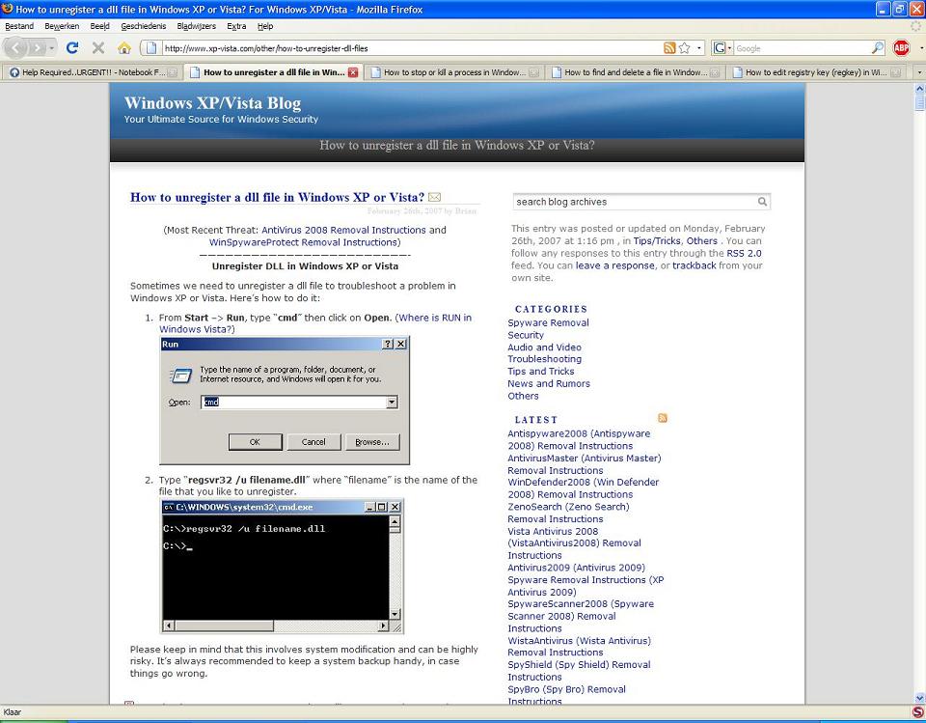The width and height of the screenshot is (926, 723).
Task: Open the Beeld menu
Action: [x=99, y=26]
